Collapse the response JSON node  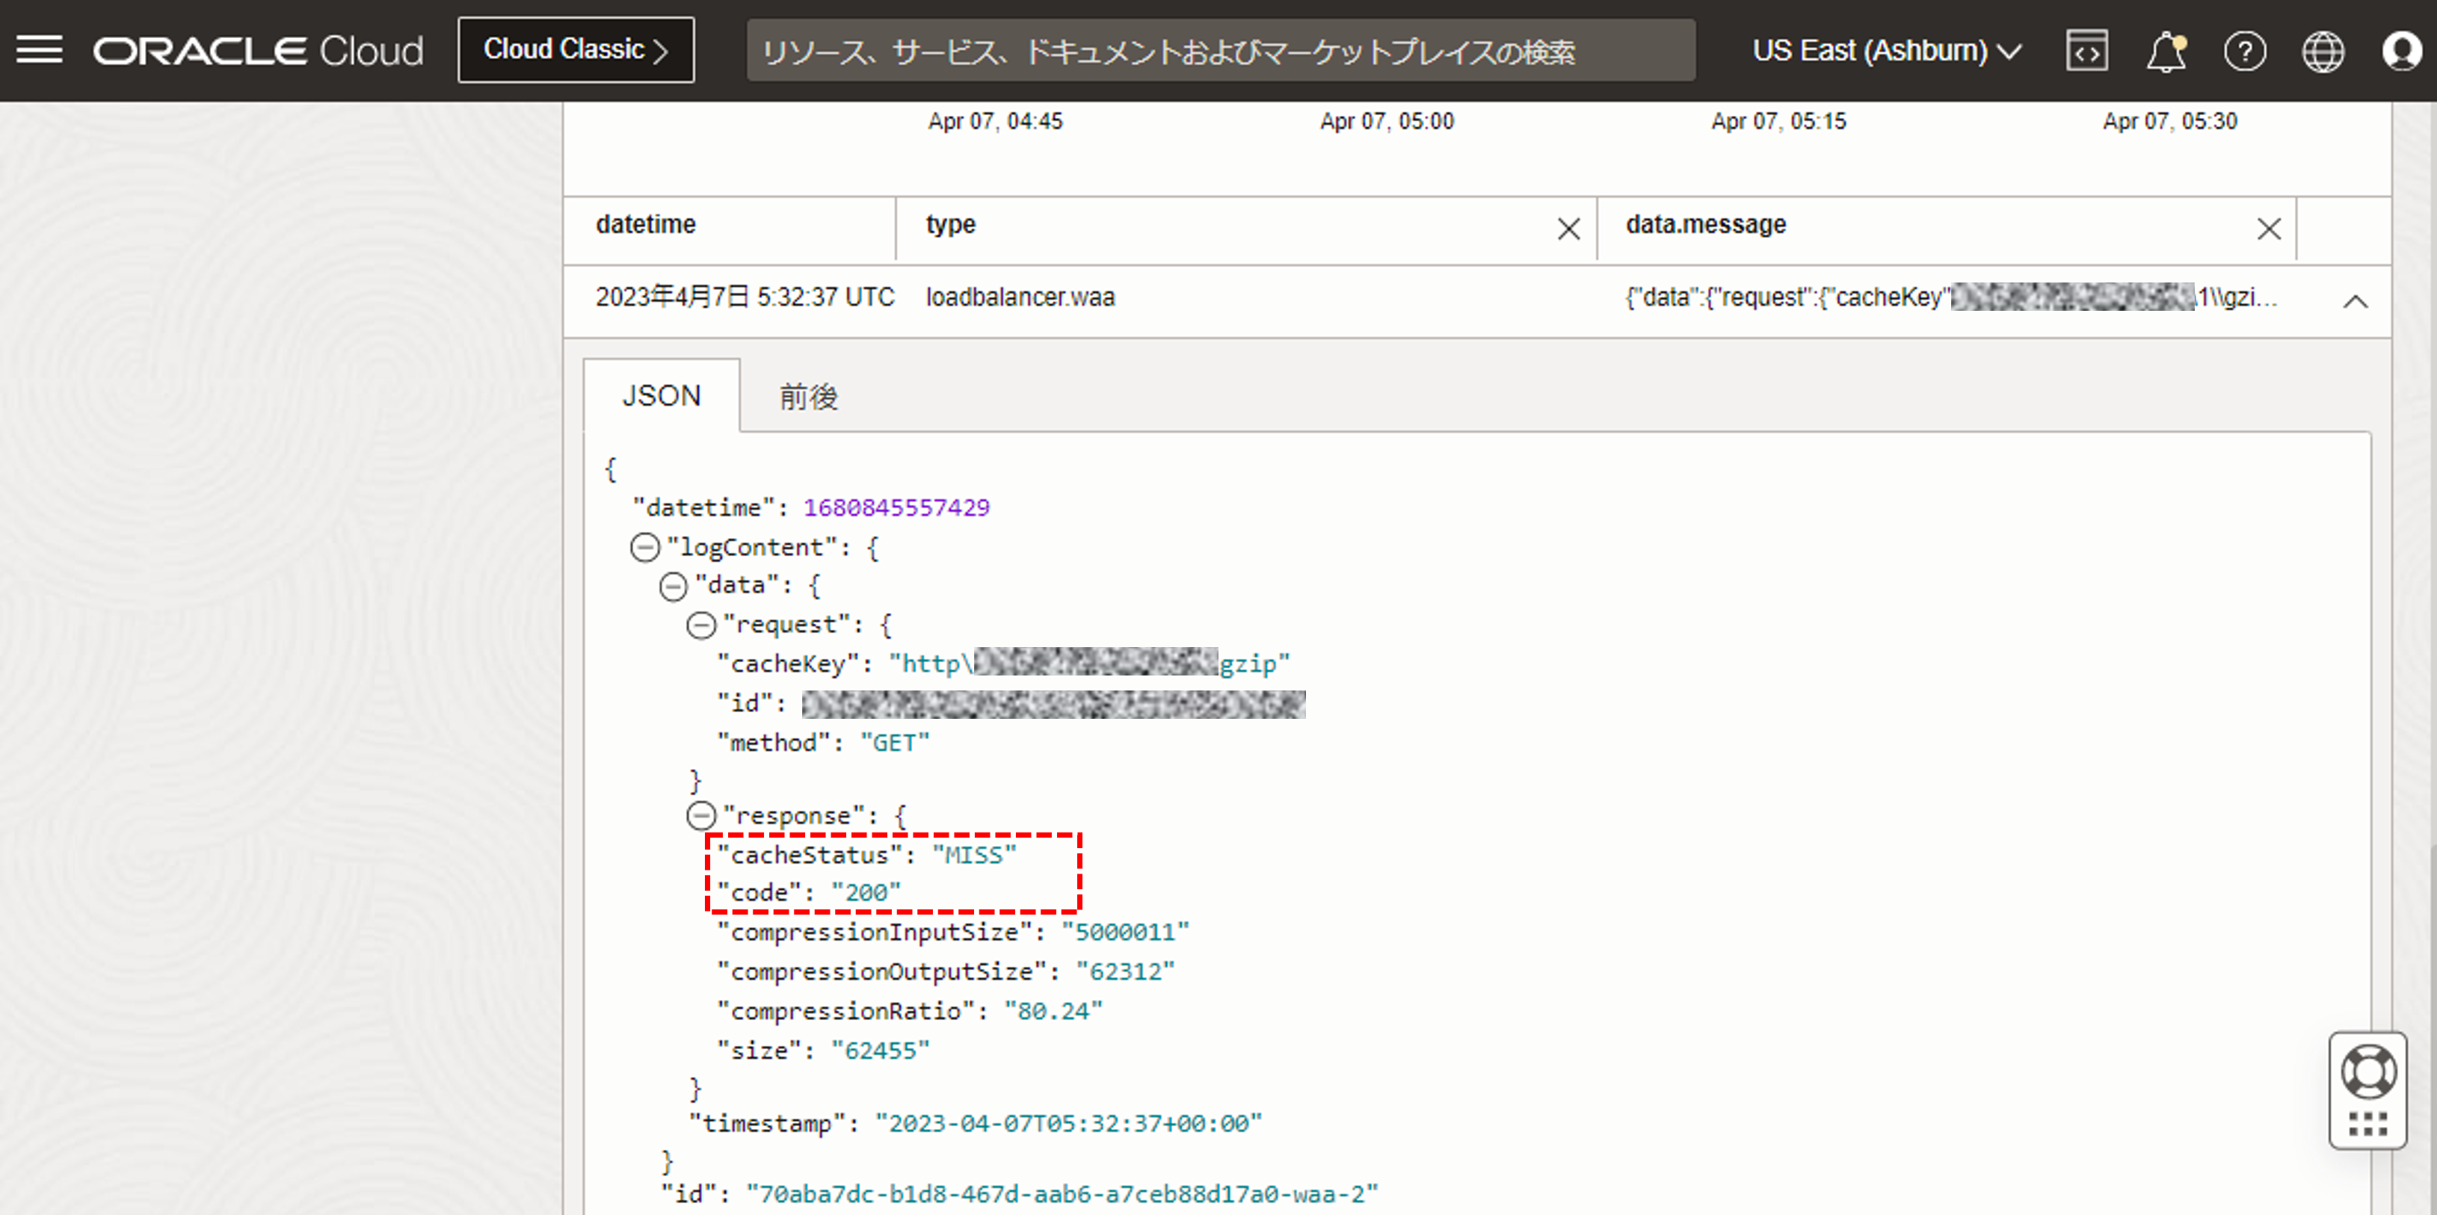[x=700, y=815]
